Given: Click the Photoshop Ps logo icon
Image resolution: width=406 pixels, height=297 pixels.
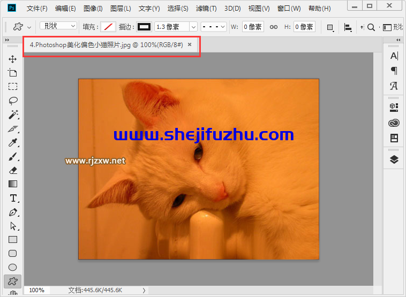Looking at the screenshot, I should point(12,8).
